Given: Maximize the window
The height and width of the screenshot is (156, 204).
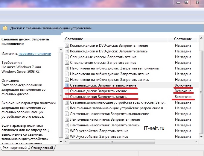Looking at the screenshot, I should 186,2.
